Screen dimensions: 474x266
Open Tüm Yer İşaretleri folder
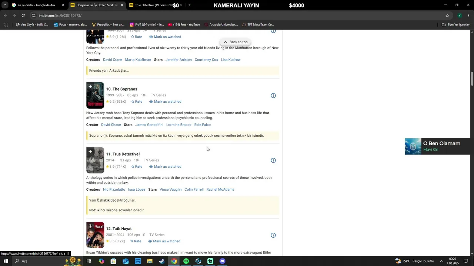pos(456,25)
